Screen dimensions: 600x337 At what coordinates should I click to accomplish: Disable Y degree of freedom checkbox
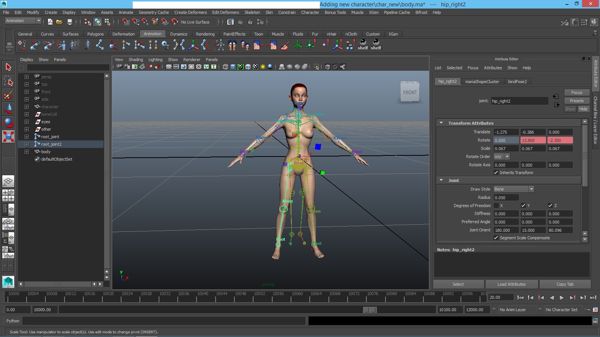523,206
